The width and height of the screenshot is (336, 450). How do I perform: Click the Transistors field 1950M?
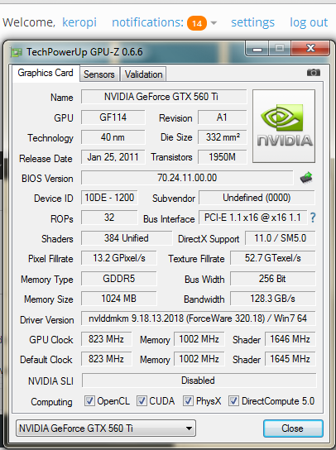[222, 157]
